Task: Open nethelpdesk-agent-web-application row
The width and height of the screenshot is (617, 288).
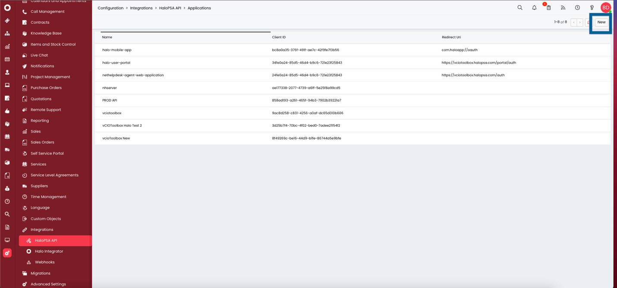Action: (x=353, y=75)
